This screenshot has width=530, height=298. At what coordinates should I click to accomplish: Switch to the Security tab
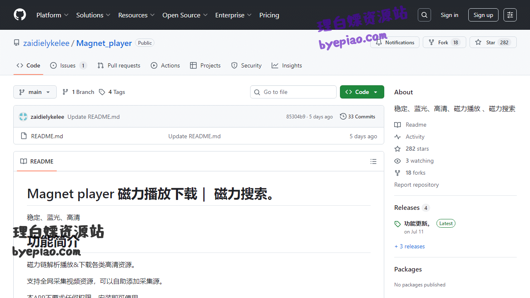(x=246, y=65)
